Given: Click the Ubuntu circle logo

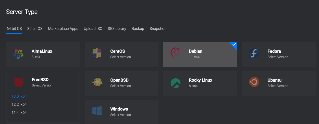Looking at the screenshot, I should pyautogui.click(x=254, y=82).
